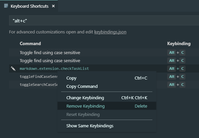Click the Keybinding column header
199x138 pixels.
179,43
